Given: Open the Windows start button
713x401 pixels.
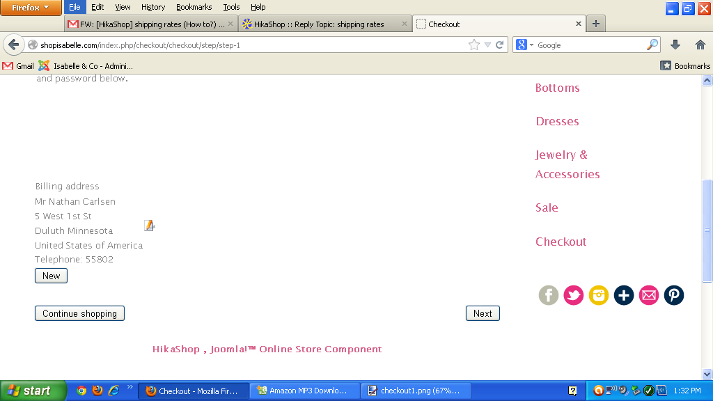Looking at the screenshot, I should (33, 391).
